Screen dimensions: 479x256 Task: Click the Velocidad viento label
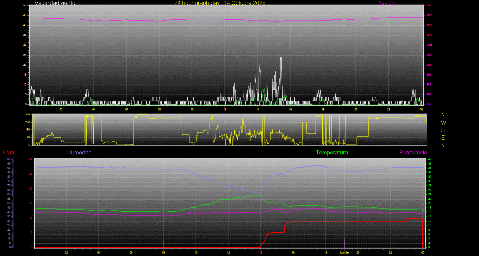pos(55,3)
